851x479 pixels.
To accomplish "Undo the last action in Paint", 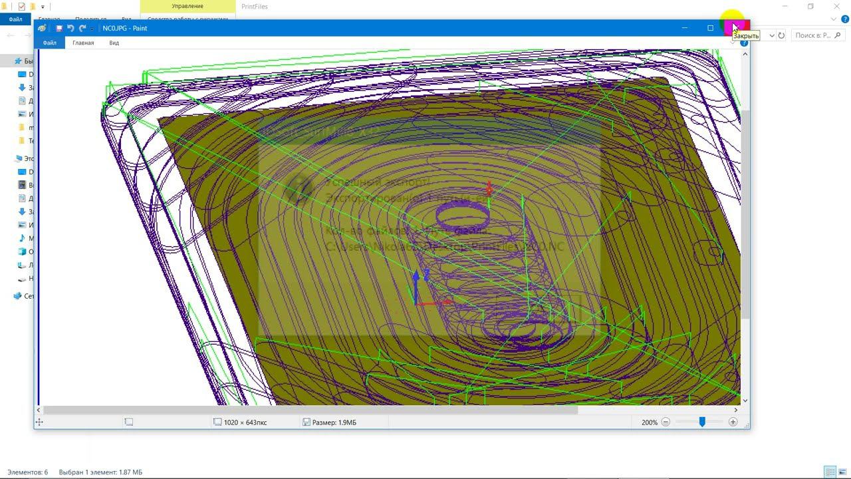I will [x=70, y=28].
